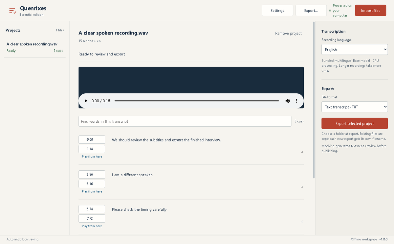
Task: Play the audio recording
Action: [x=86, y=101]
